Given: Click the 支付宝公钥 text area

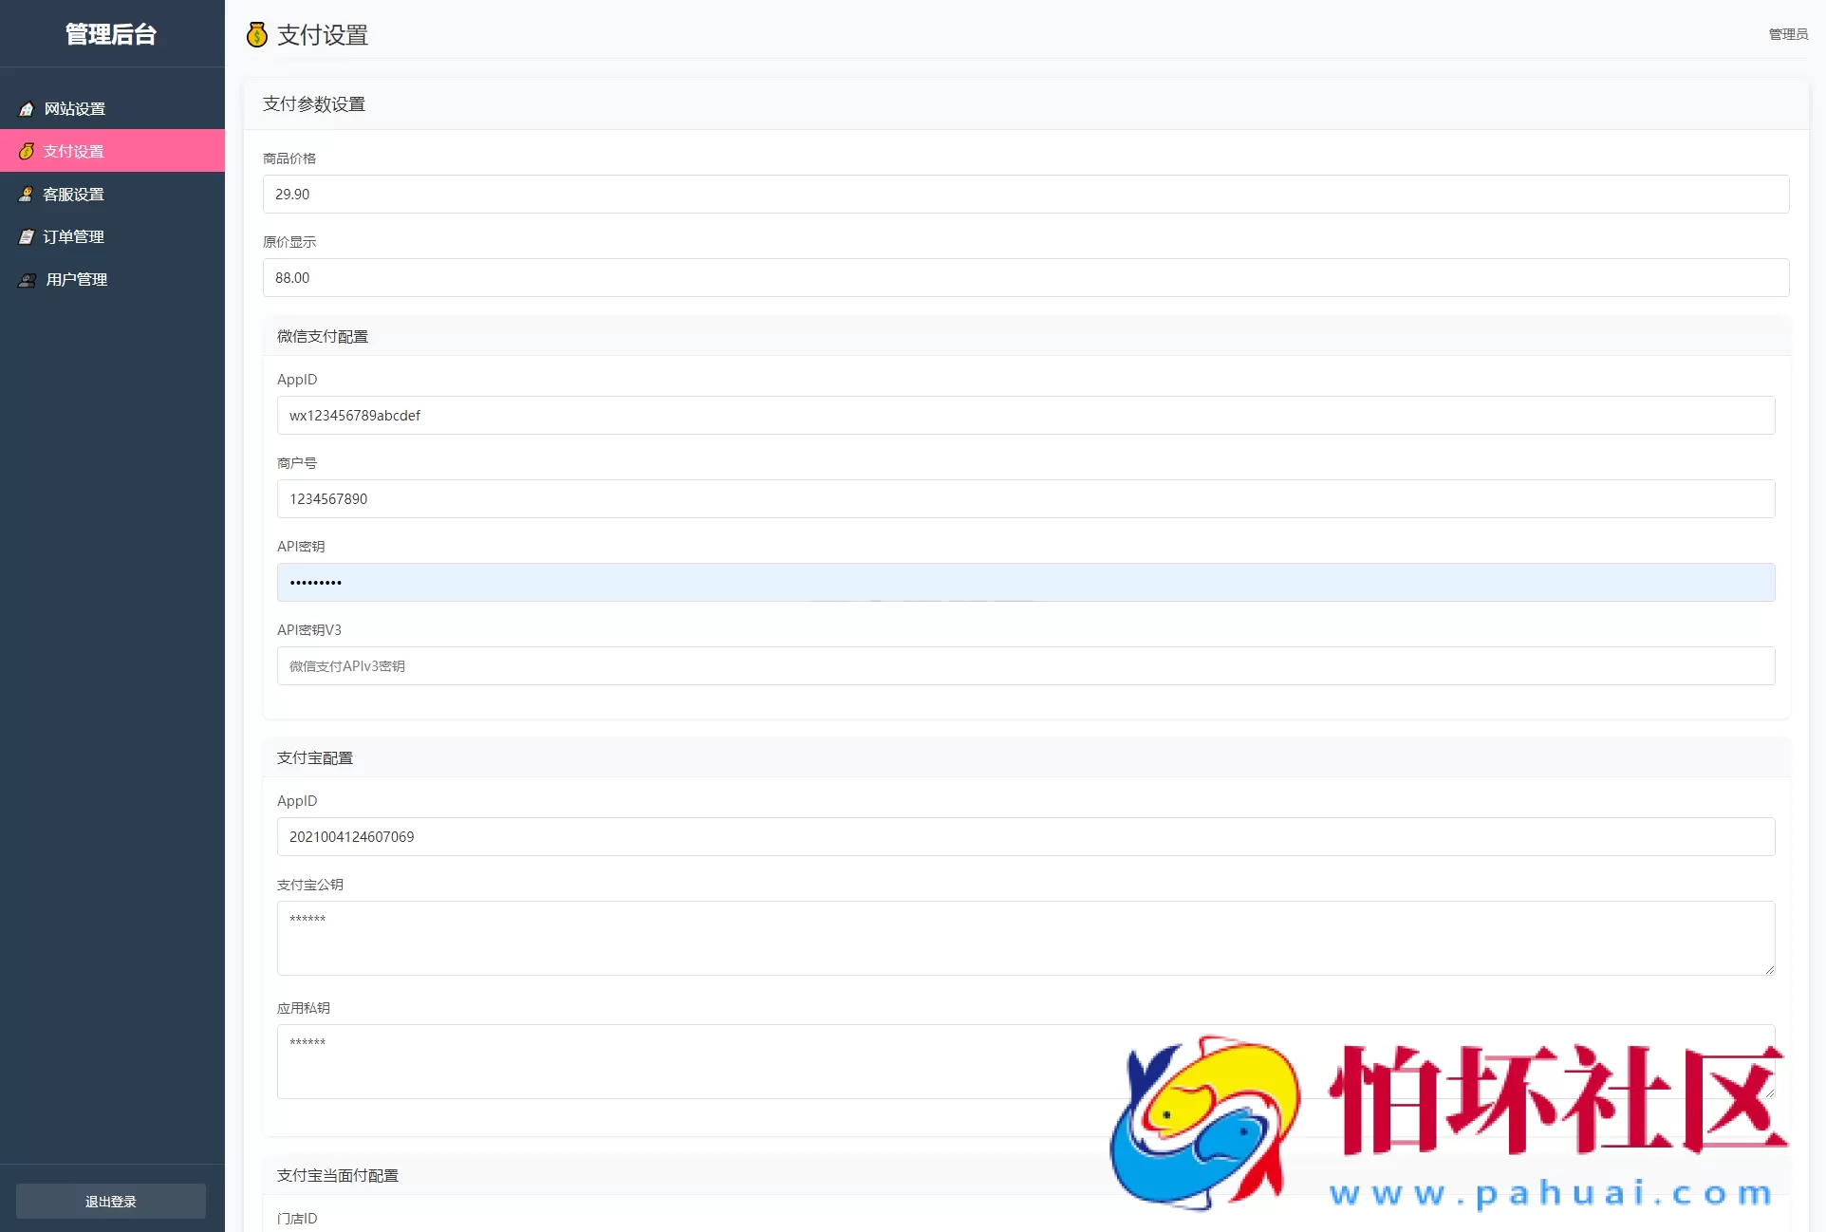Looking at the screenshot, I should pyautogui.click(x=1025, y=937).
